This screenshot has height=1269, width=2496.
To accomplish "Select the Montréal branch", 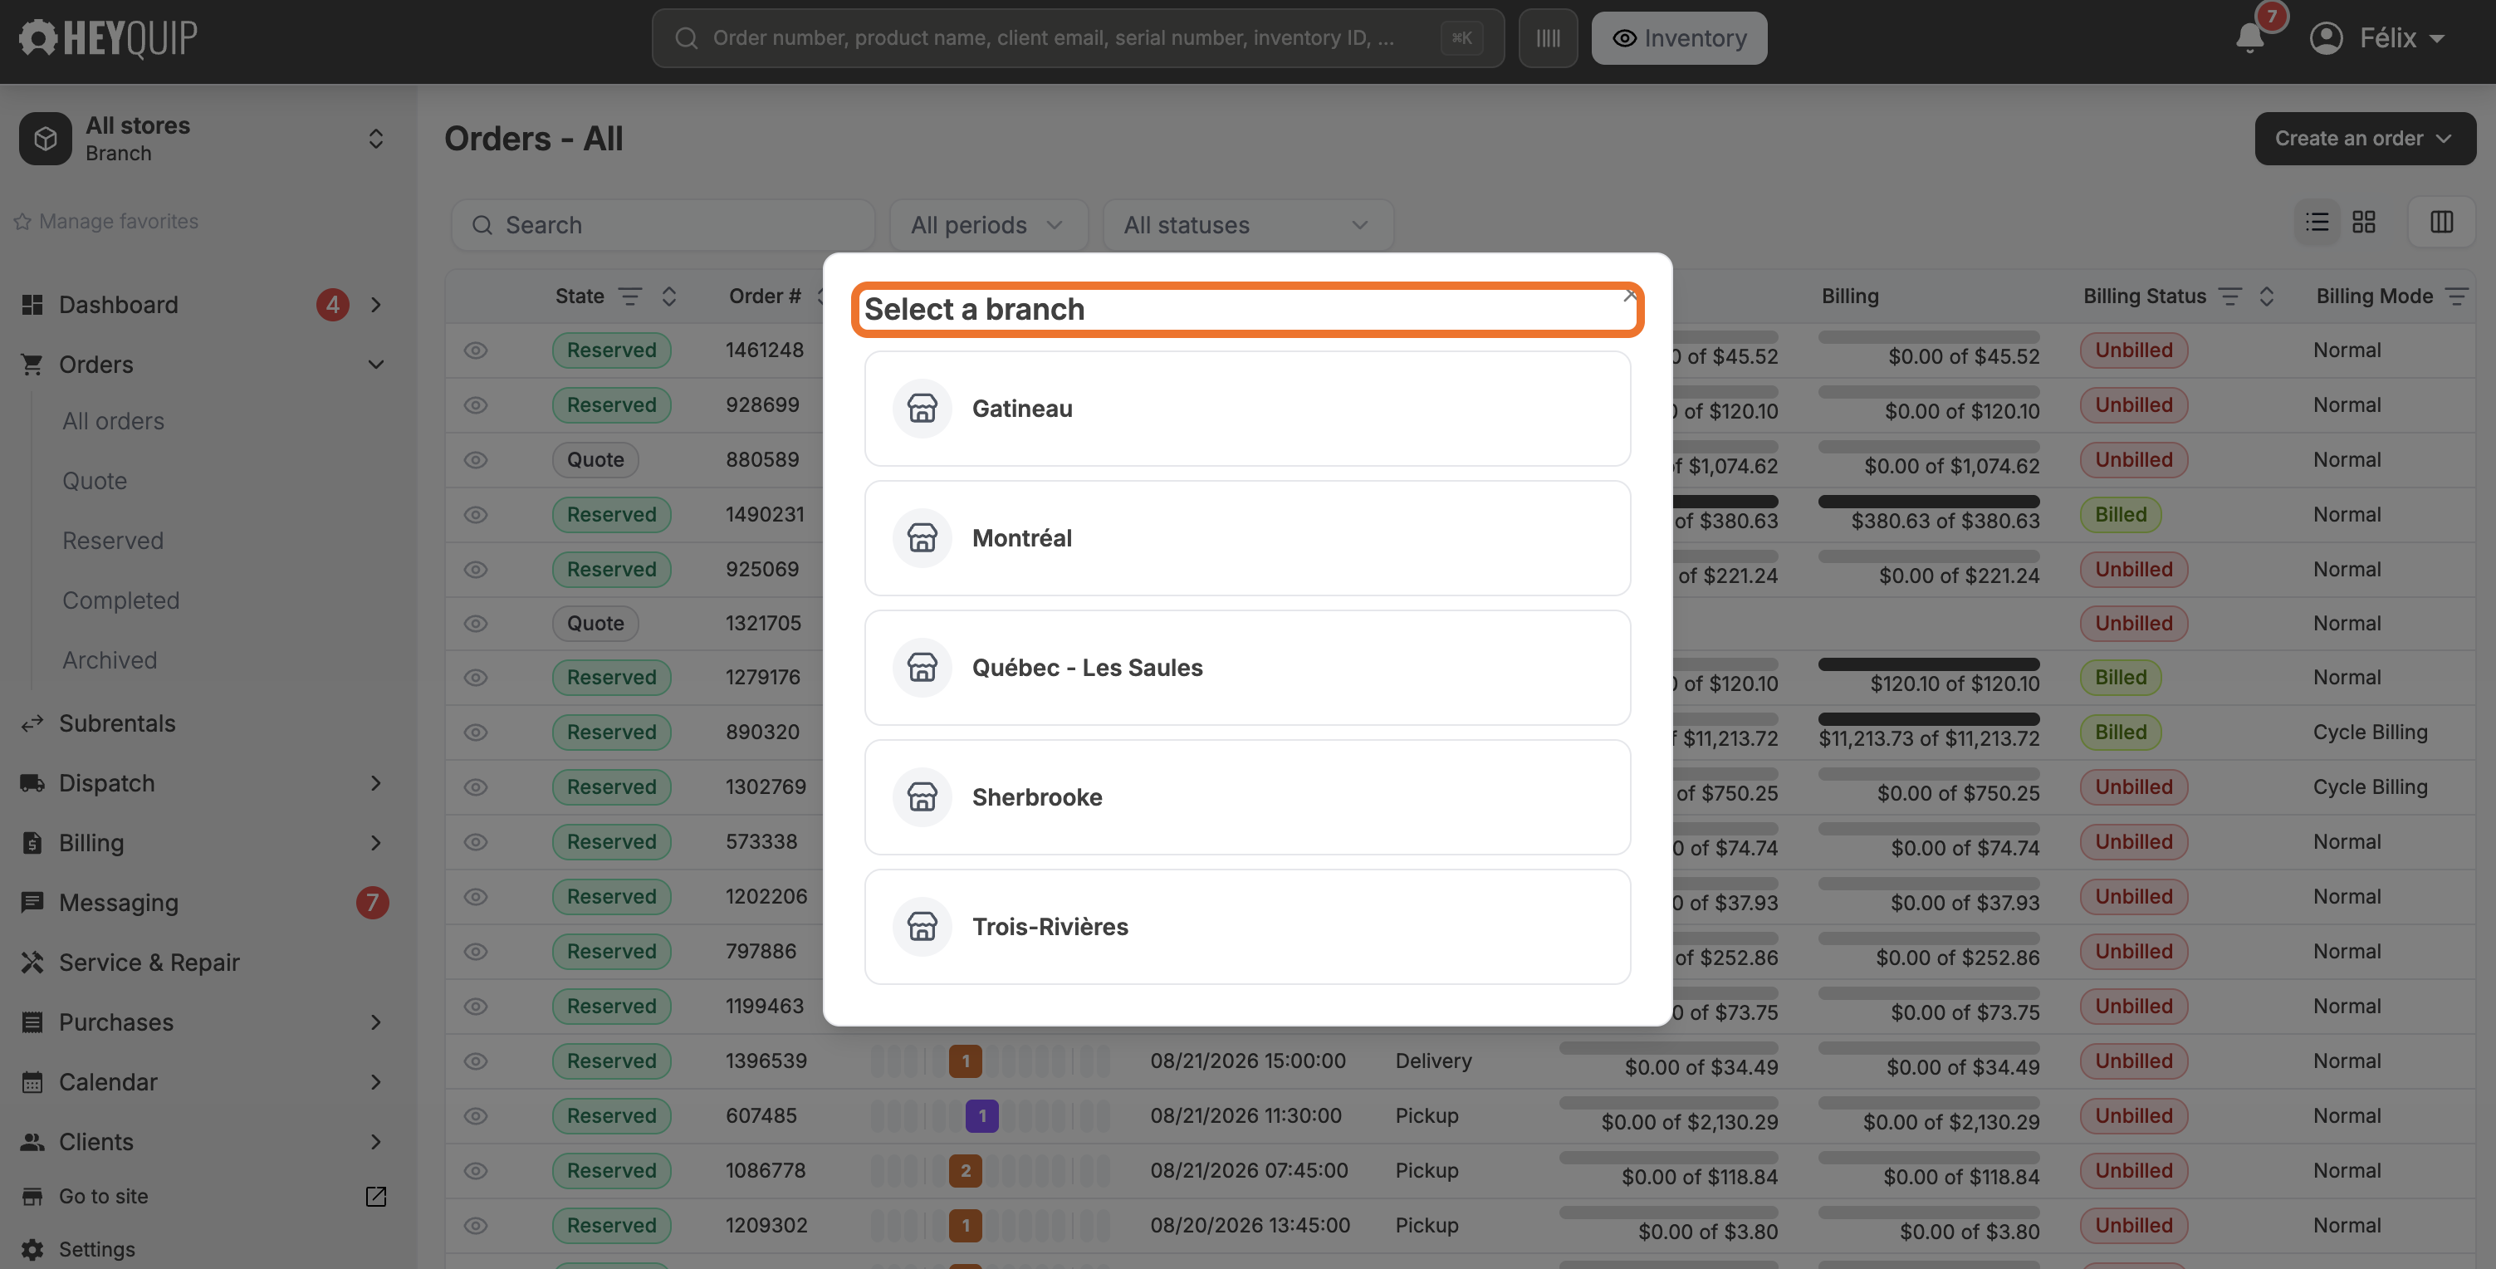I will [1247, 538].
